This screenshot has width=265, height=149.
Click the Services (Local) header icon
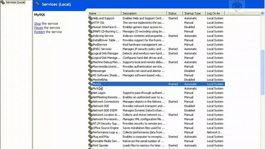pos(38,4)
